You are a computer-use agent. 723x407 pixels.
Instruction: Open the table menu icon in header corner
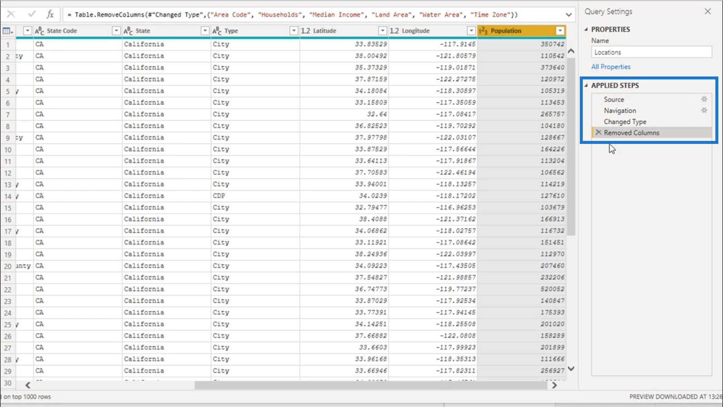click(8, 31)
